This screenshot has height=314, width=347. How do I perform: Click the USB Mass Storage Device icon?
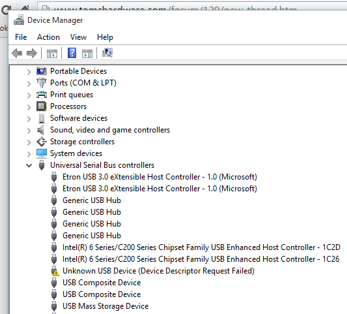point(54,306)
